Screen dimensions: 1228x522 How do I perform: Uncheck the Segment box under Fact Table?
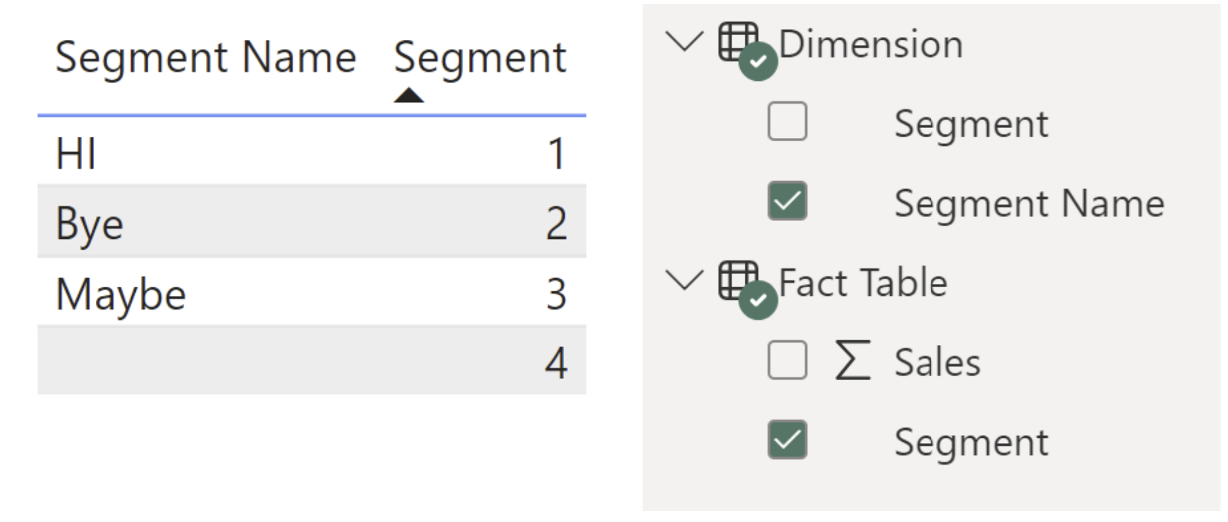787,440
